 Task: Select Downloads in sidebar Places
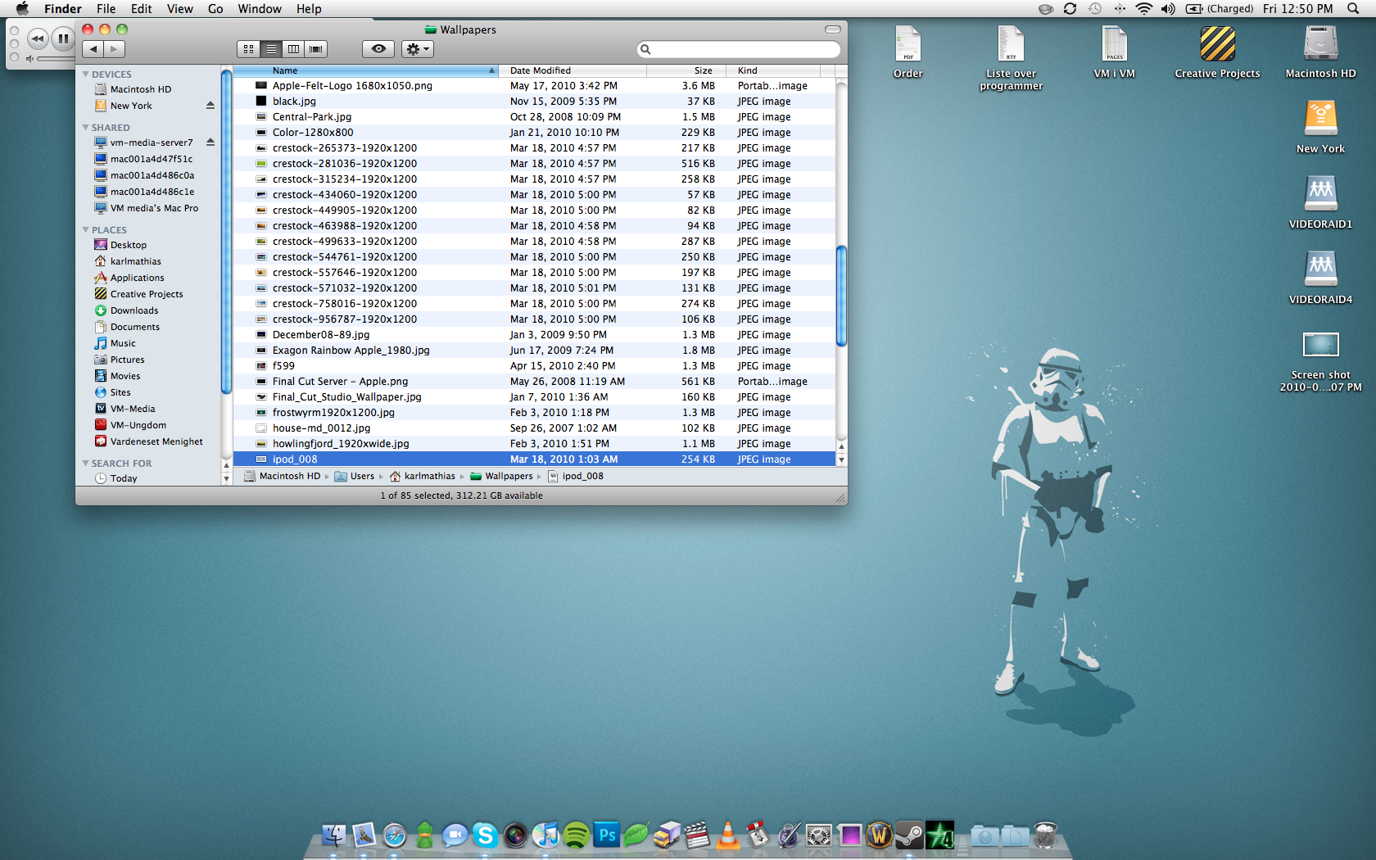tap(134, 310)
